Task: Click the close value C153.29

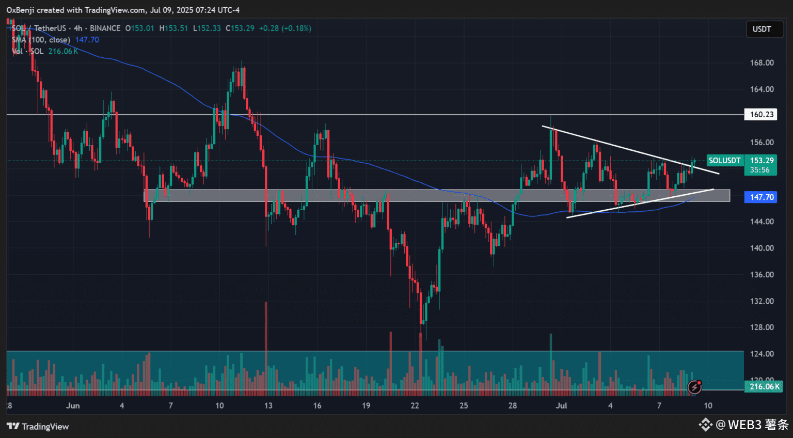Action: (x=240, y=28)
